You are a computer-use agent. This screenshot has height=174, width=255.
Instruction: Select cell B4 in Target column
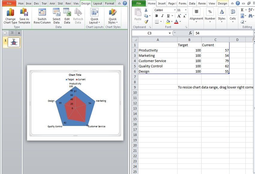point(189,61)
